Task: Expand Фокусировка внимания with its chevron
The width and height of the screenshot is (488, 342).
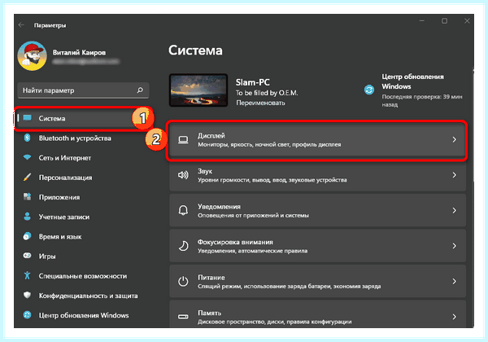Action: click(455, 246)
